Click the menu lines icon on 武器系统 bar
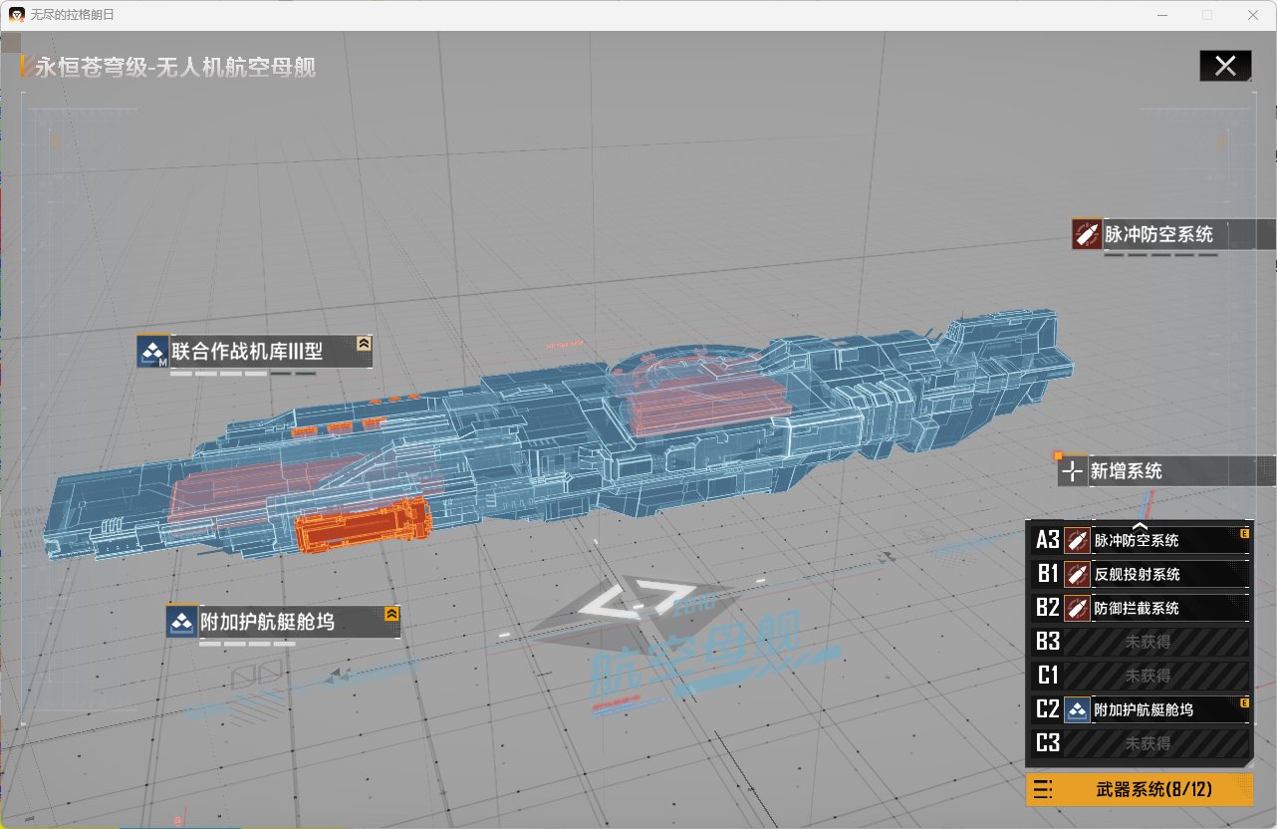This screenshot has height=829, width=1277. pyautogui.click(x=1043, y=789)
